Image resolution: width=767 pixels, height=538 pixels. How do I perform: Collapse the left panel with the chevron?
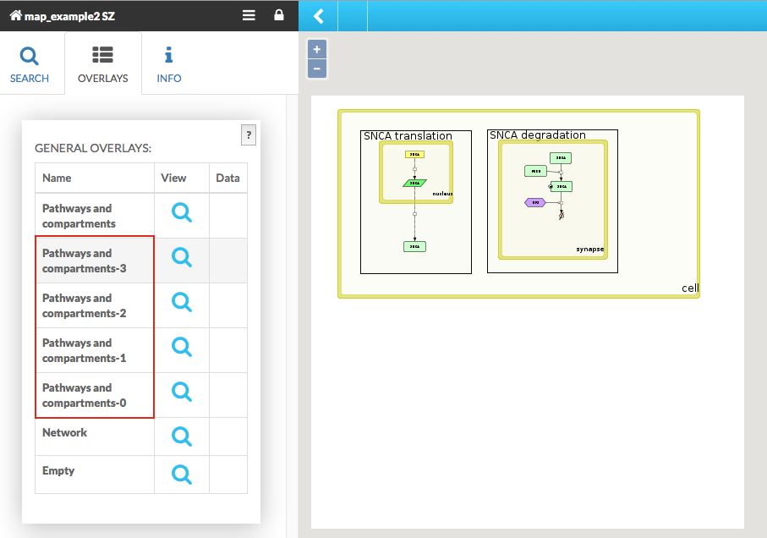click(x=319, y=16)
